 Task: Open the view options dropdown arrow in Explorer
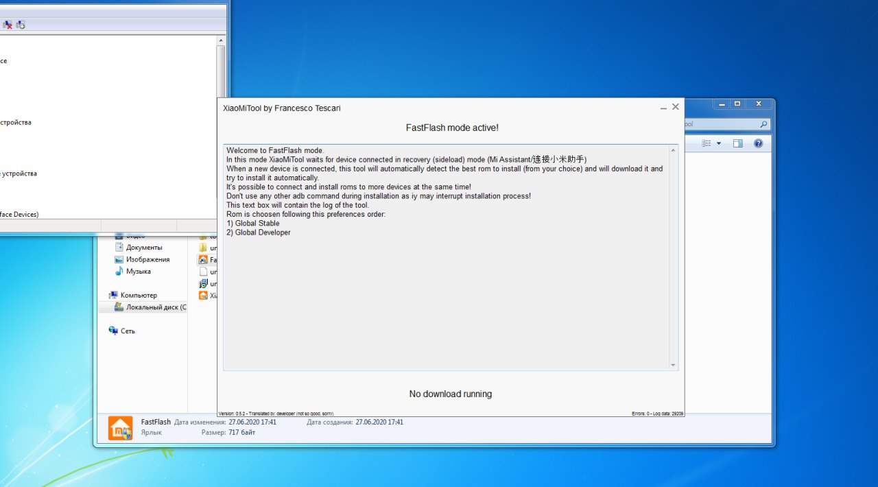(719, 143)
